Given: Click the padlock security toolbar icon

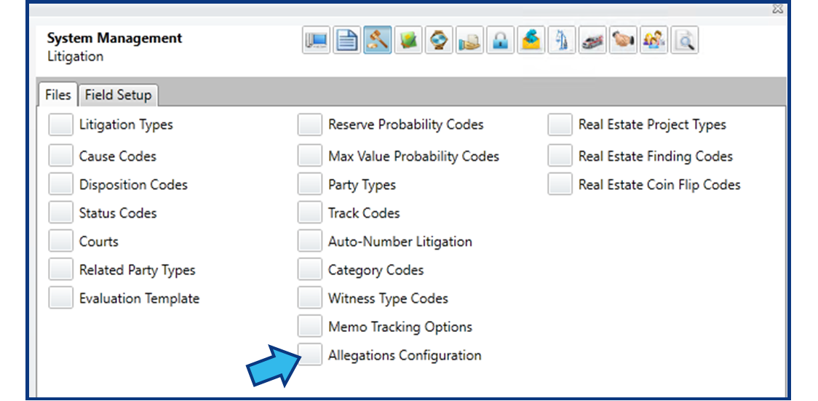Looking at the screenshot, I should 500,41.
